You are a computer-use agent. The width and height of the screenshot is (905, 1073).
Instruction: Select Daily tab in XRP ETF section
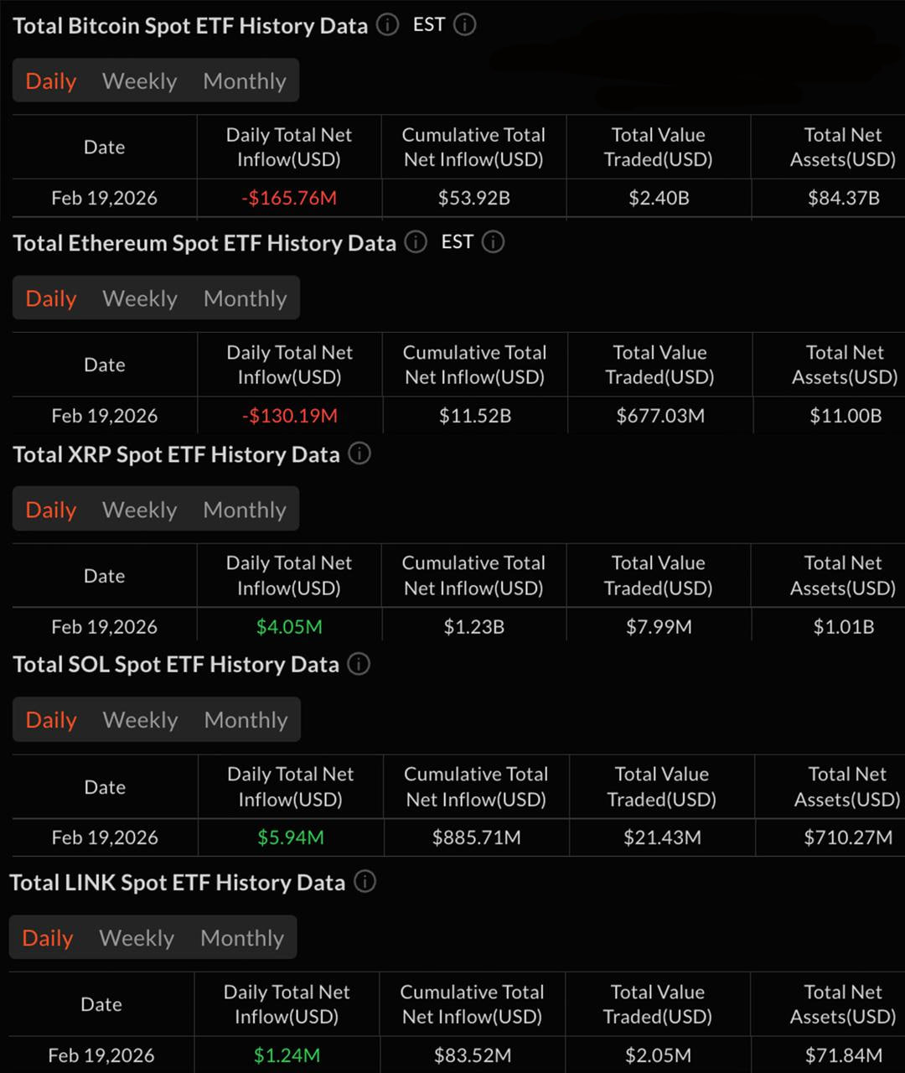tap(51, 510)
